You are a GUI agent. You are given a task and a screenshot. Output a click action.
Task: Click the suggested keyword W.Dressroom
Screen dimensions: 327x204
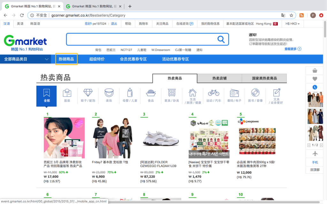(x=161, y=50)
